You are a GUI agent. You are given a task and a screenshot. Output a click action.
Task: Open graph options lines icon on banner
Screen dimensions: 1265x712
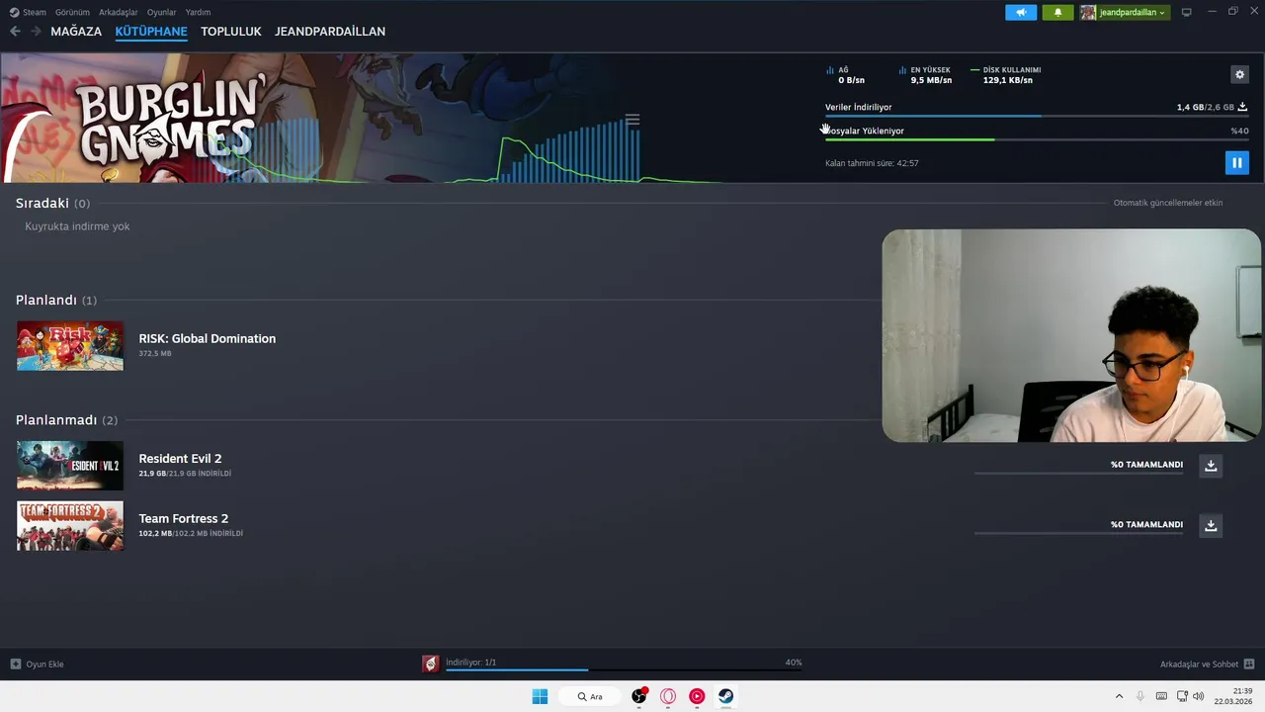coord(632,120)
